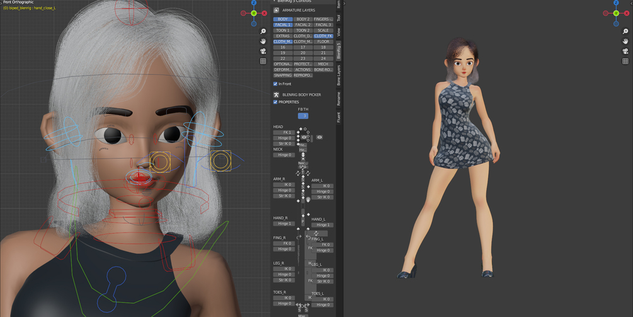Click the zoom magnifier in right viewport
This screenshot has width=633, height=317.
point(625,31)
